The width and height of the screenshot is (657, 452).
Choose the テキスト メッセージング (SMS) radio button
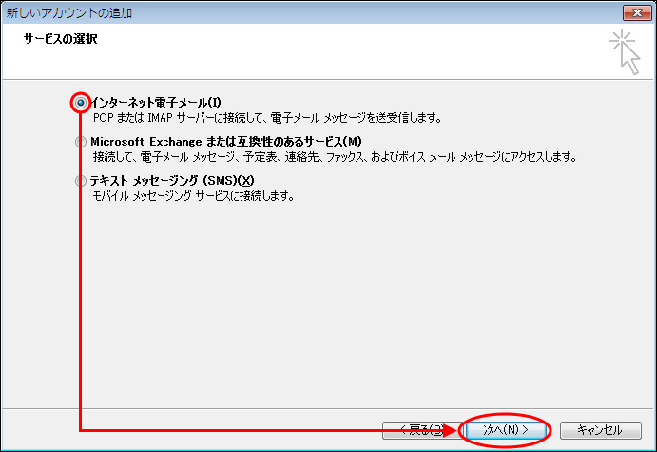81,181
